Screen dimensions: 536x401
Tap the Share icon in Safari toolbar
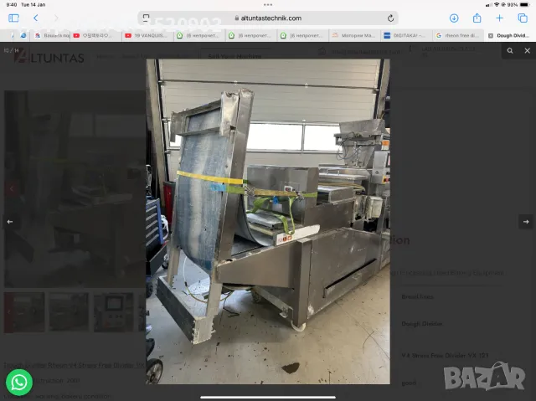pyautogui.click(x=477, y=18)
